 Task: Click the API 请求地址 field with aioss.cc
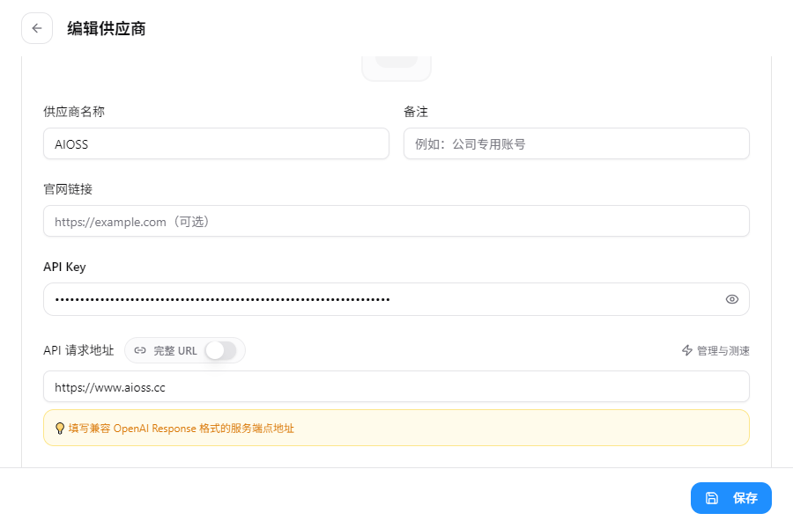pos(396,387)
